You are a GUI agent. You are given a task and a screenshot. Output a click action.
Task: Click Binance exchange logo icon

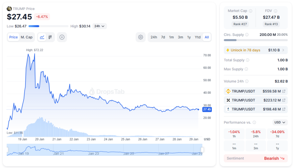228,91
